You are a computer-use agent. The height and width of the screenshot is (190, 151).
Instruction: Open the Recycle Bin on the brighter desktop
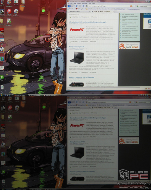[x=2, y=3]
